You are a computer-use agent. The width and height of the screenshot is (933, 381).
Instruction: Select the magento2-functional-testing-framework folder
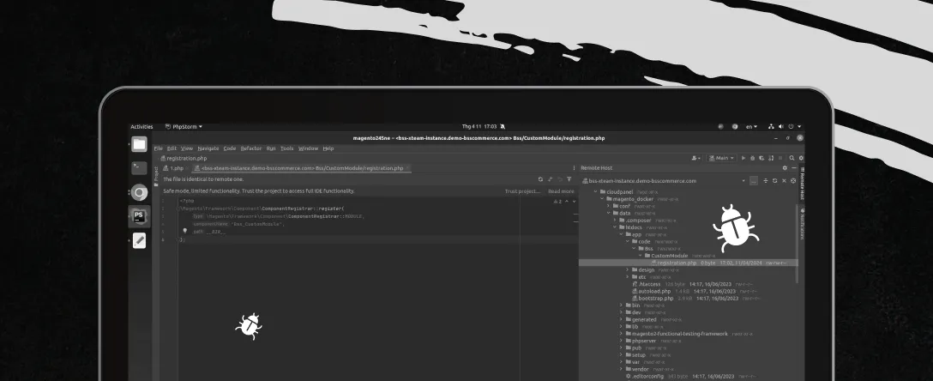[x=676, y=334]
